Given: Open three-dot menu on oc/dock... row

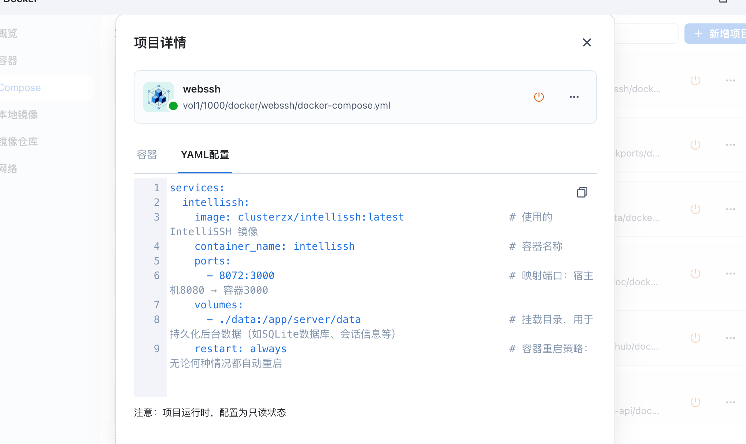Looking at the screenshot, I should [730, 274].
